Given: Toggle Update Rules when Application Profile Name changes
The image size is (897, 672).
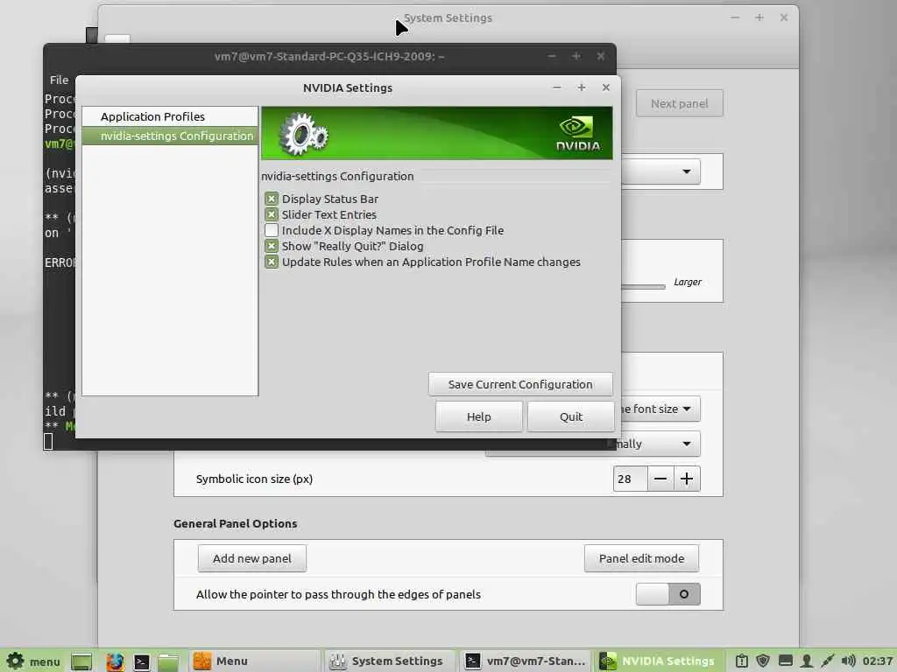Looking at the screenshot, I should point(272,262).
